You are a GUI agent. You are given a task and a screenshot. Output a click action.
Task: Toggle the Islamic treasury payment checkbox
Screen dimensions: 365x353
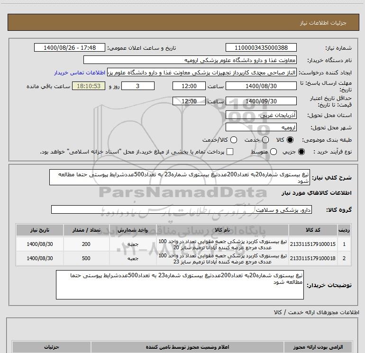pos(230,152)
